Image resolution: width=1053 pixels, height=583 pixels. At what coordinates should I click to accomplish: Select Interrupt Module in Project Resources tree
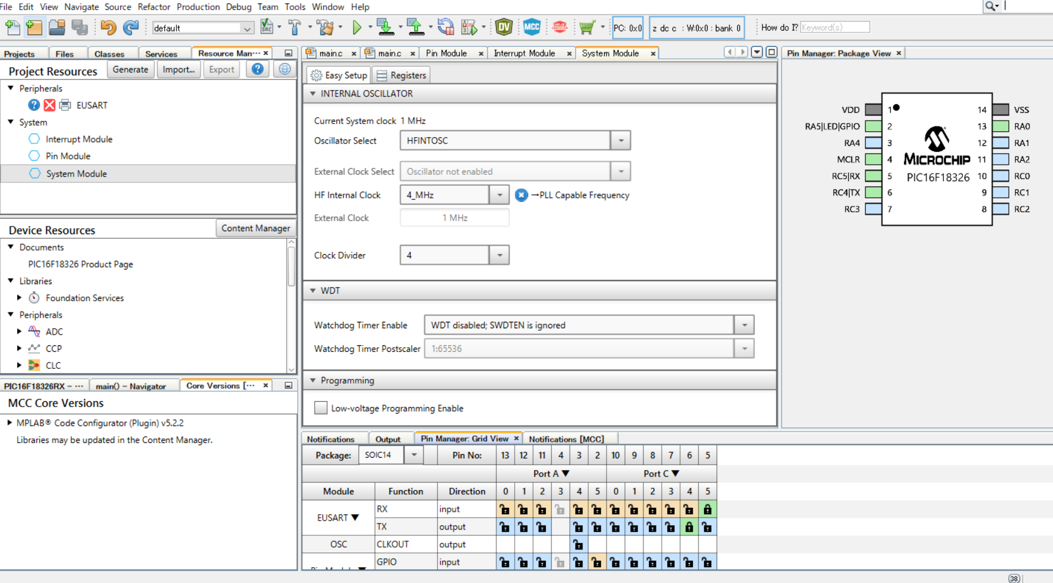(79, 139)
